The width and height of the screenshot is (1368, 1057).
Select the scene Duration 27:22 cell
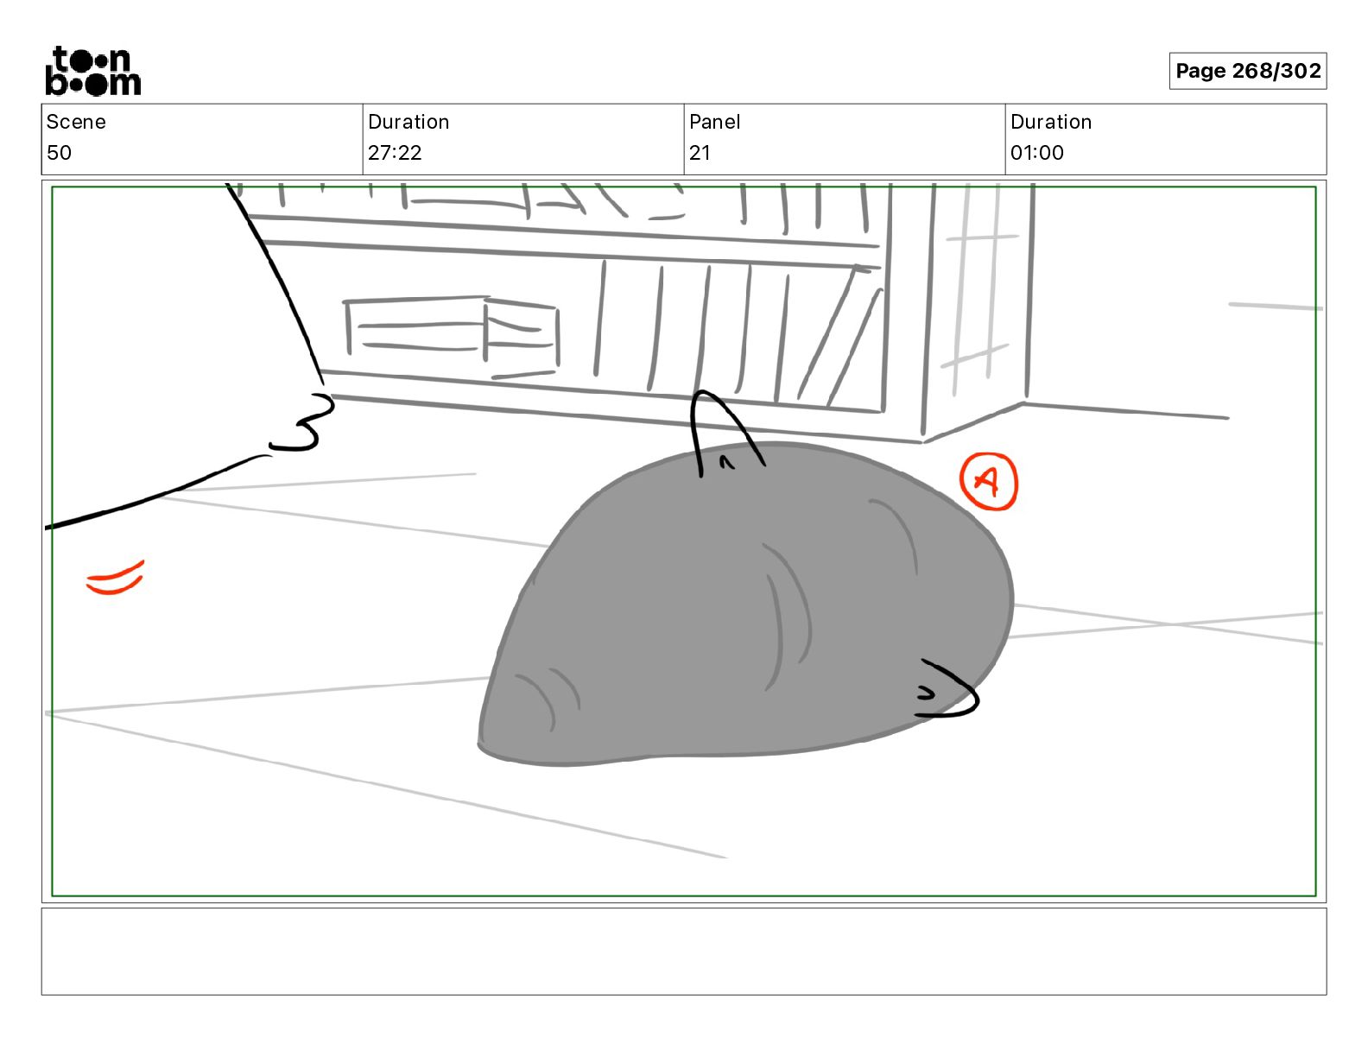tap(523, 139)
